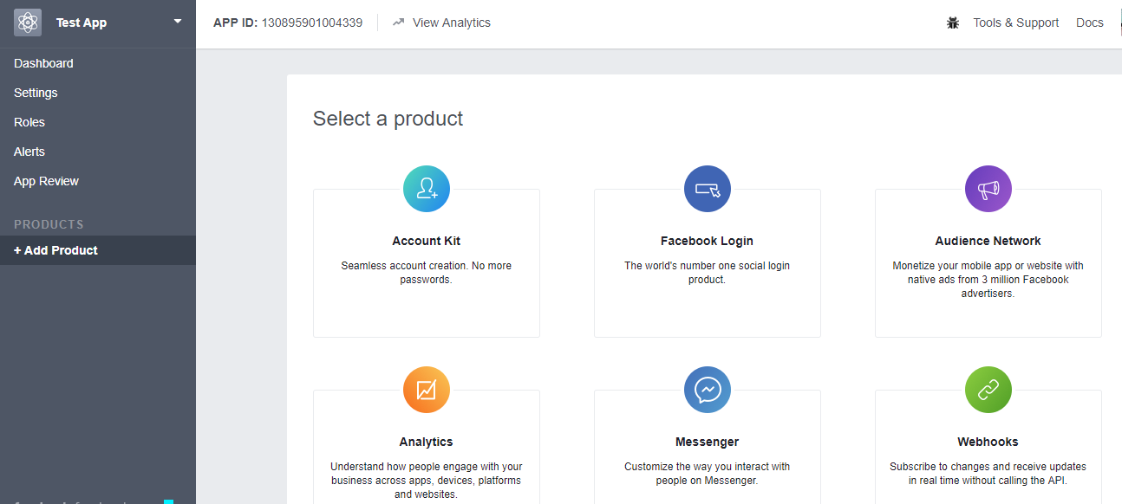Click the View Analytics trend arrow icon
This screenshot has height=504, width=1122.
point(399,23)
